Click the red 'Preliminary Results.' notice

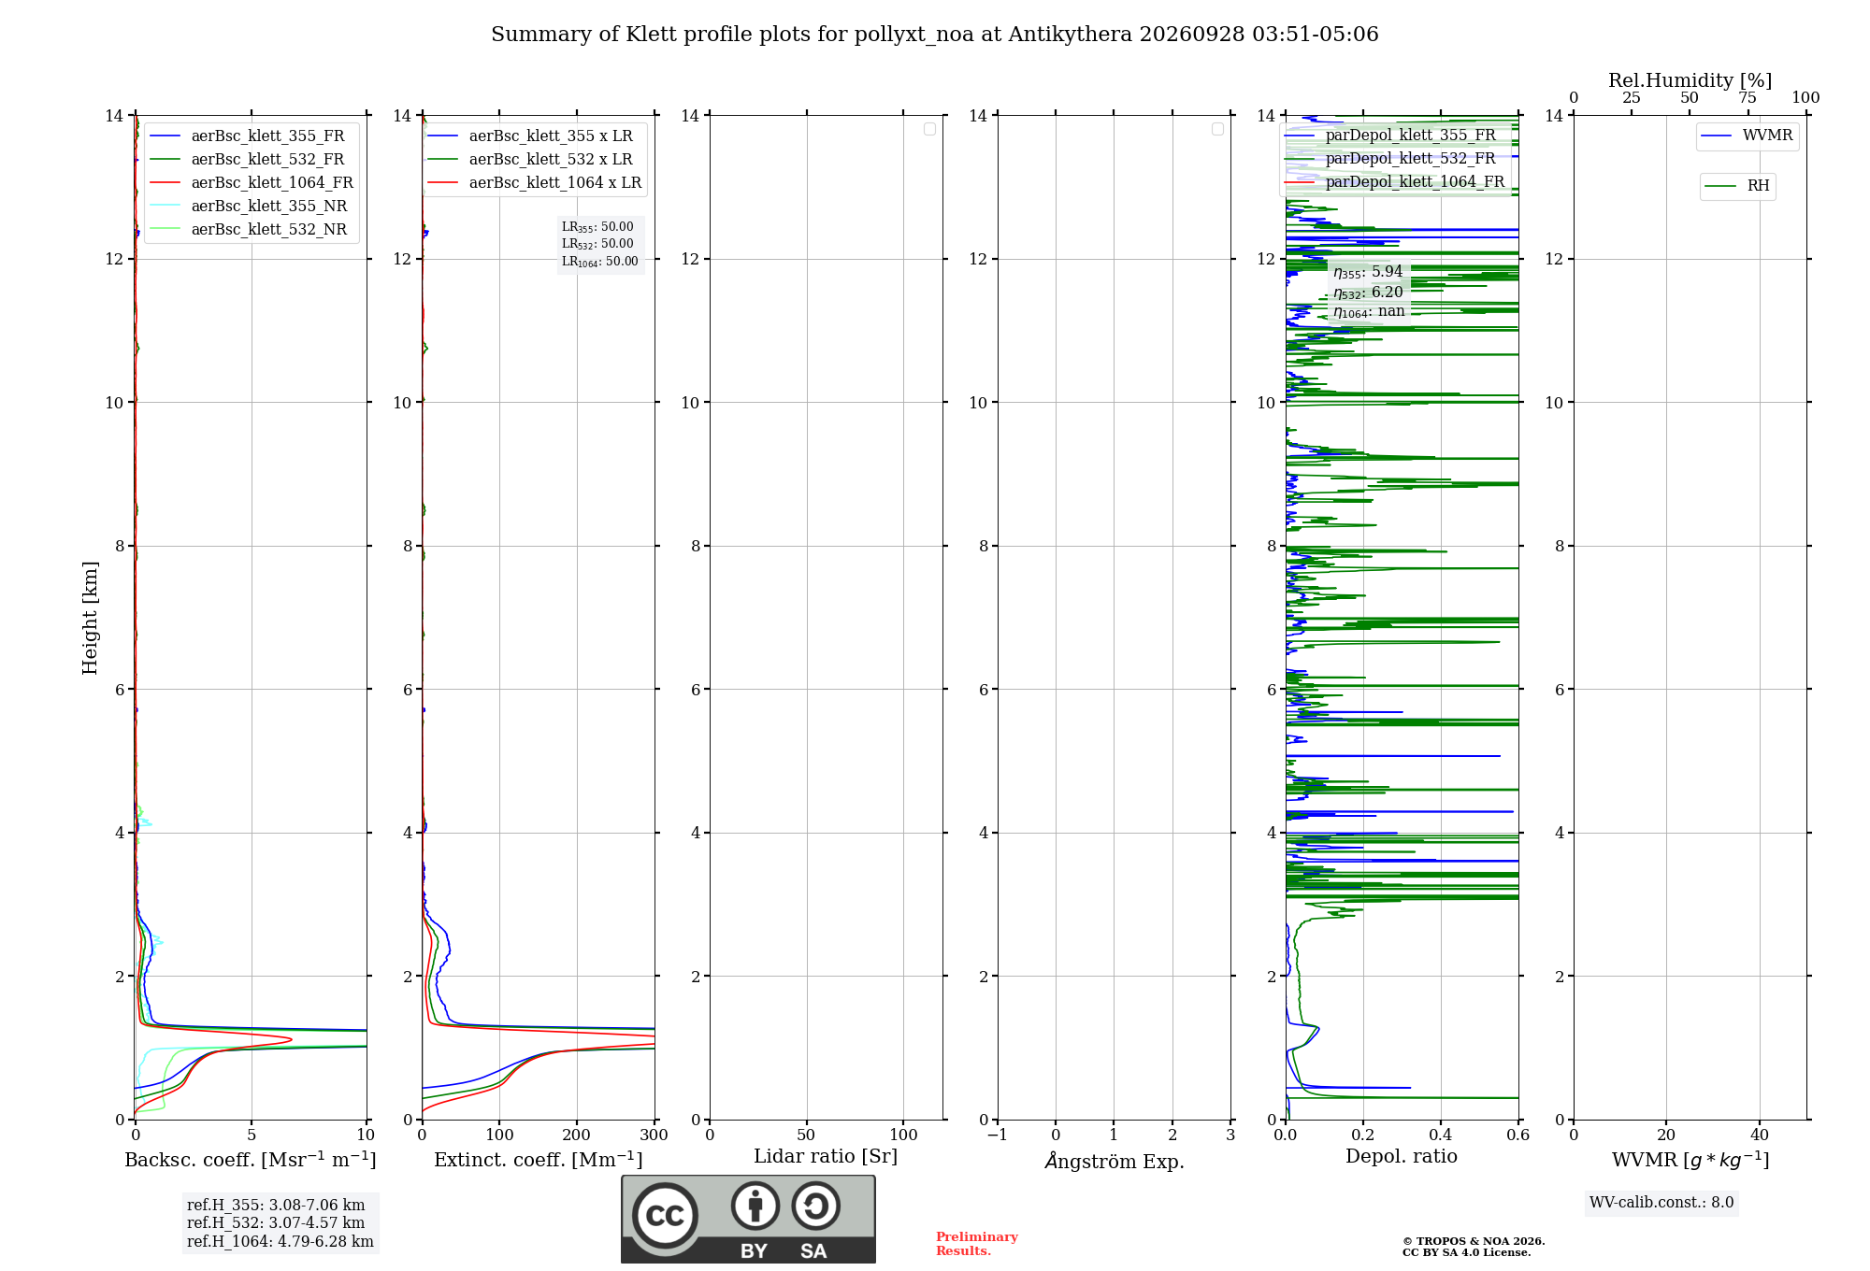pyautogui.click(x=977, y=1244)
